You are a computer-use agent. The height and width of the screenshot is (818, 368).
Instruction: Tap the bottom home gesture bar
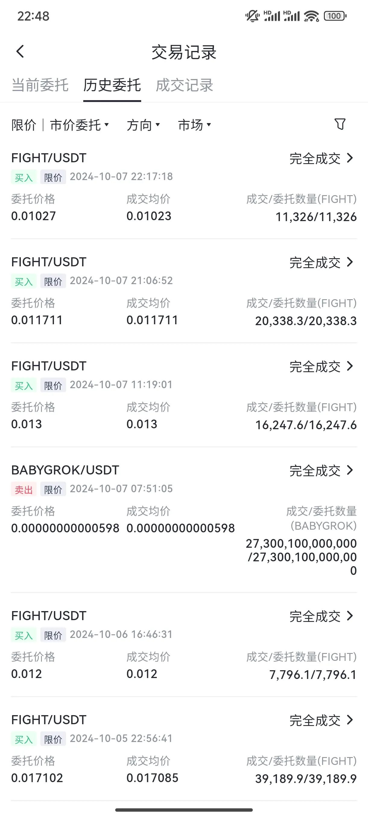tap(184, 810)
